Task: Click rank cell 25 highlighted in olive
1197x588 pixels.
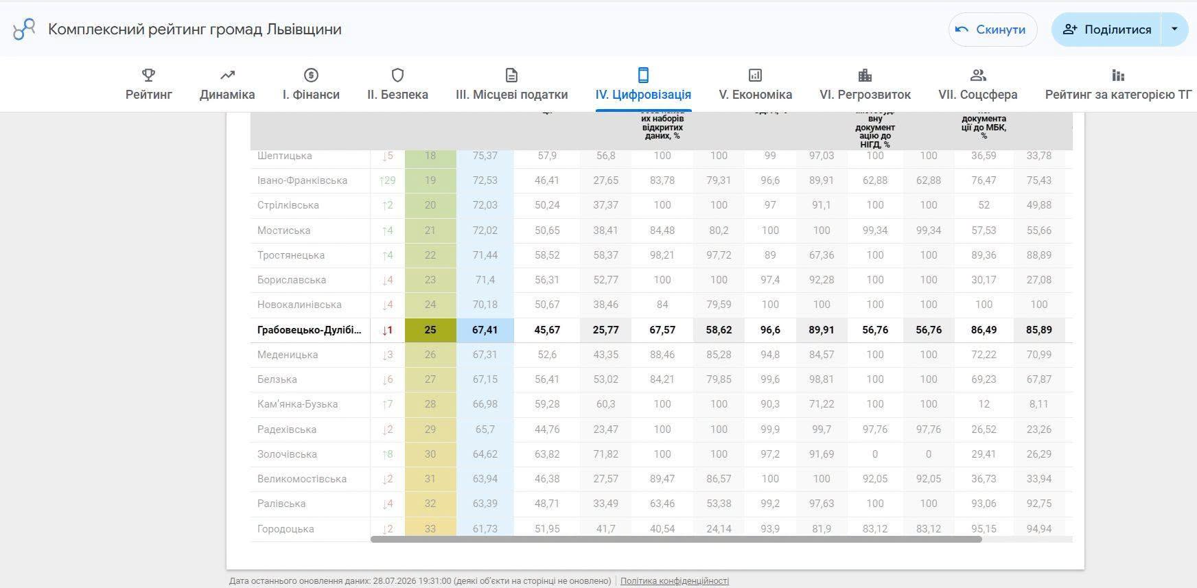Action: 430,330
